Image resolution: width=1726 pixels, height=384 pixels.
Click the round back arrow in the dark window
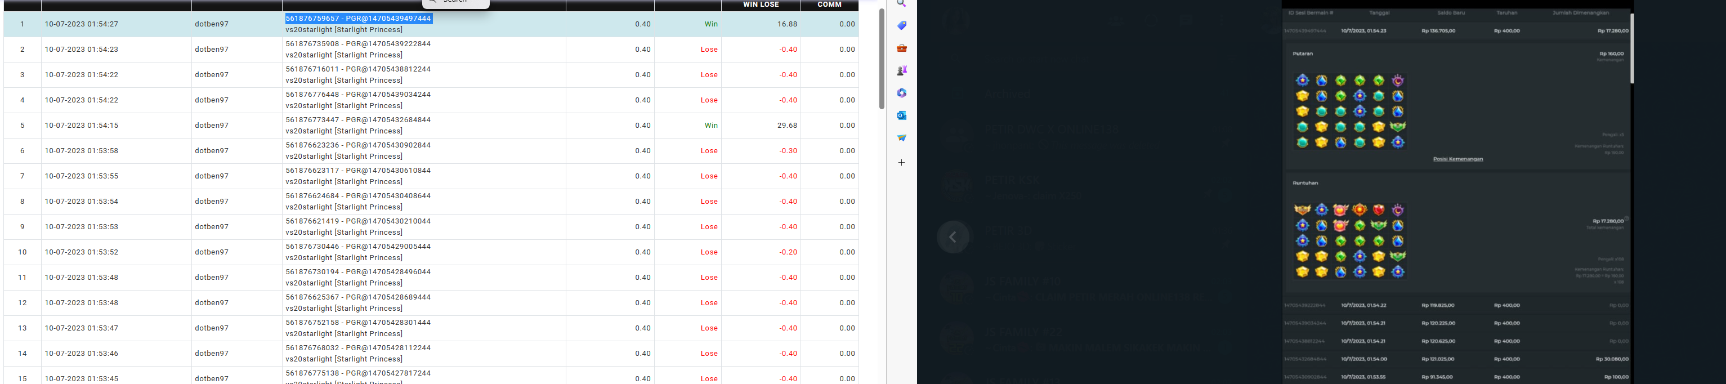click(x=953, y=237)
